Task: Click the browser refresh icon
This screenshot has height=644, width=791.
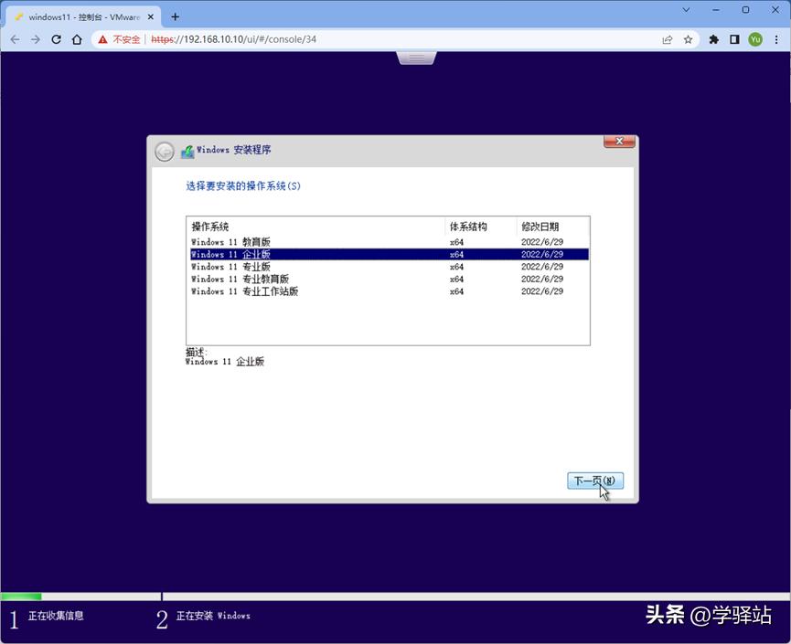Action: click(x=57, y=39)
